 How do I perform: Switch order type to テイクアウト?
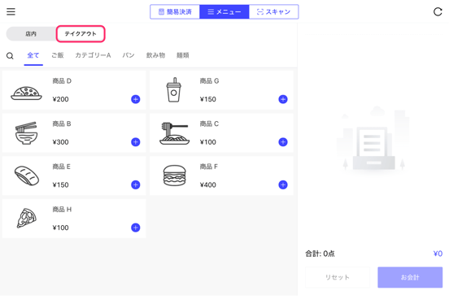(81, 34)
